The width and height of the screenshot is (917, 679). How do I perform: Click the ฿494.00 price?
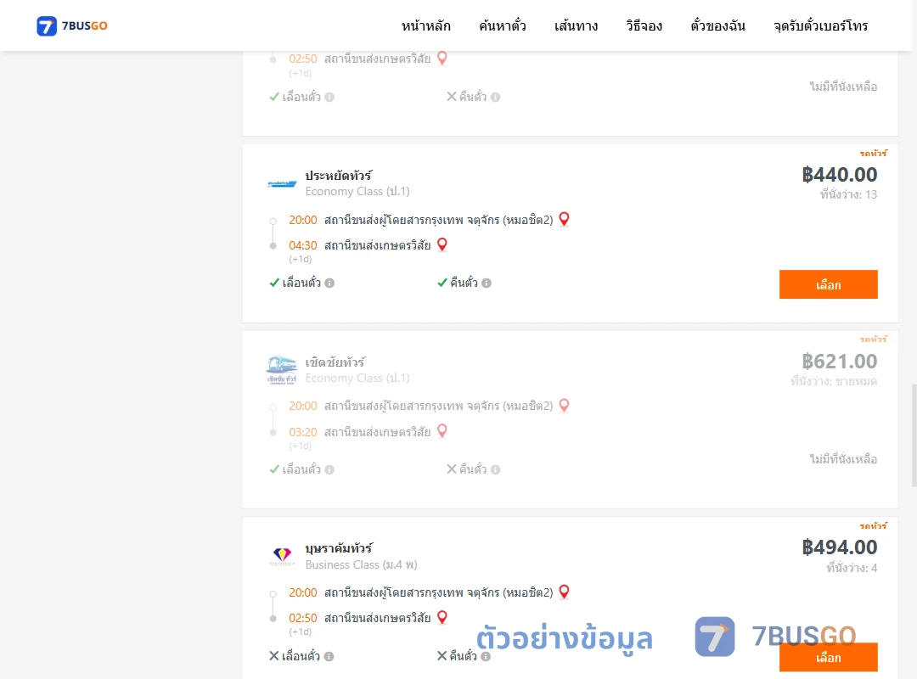click(x=839, y=547)
